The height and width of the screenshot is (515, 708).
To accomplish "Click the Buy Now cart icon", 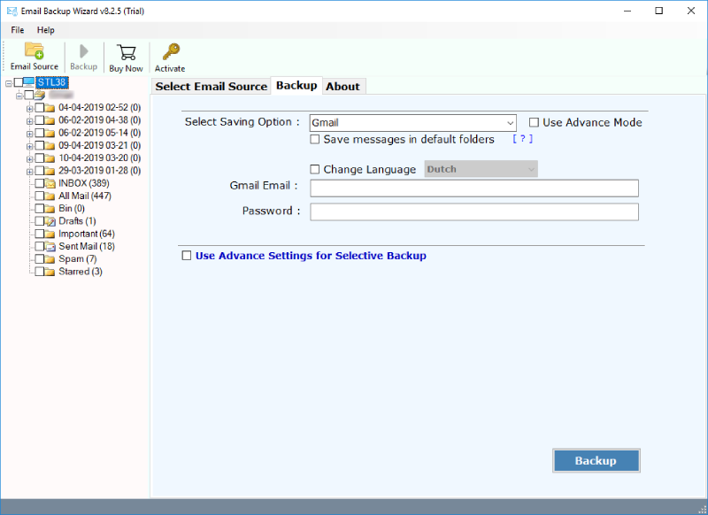I will (126, 52).
